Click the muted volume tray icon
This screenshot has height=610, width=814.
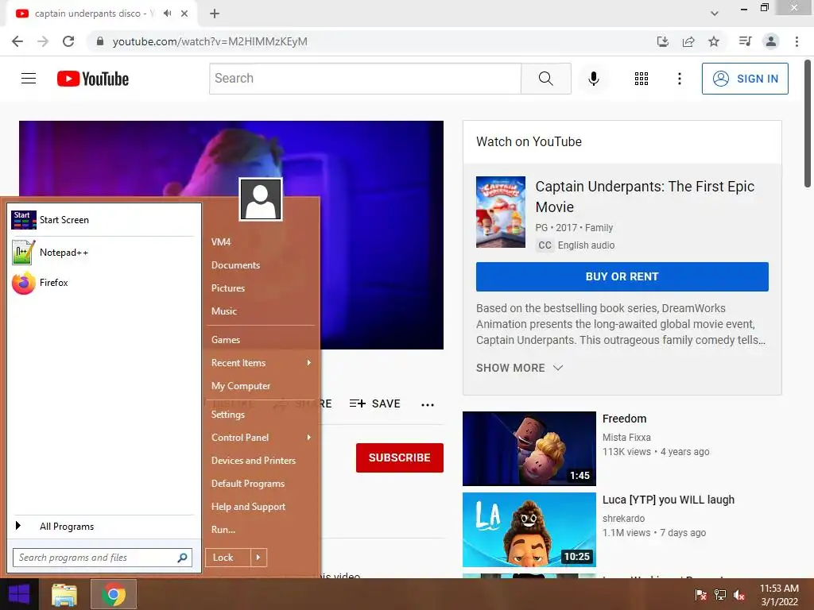(739, 595)
